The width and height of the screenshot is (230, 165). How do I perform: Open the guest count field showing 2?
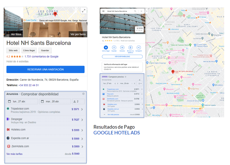(x=78, y=101)
